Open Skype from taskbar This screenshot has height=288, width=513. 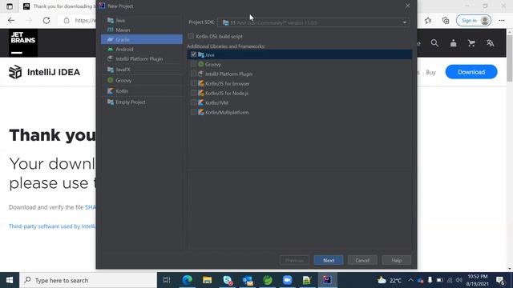click(x=228, y=280)
